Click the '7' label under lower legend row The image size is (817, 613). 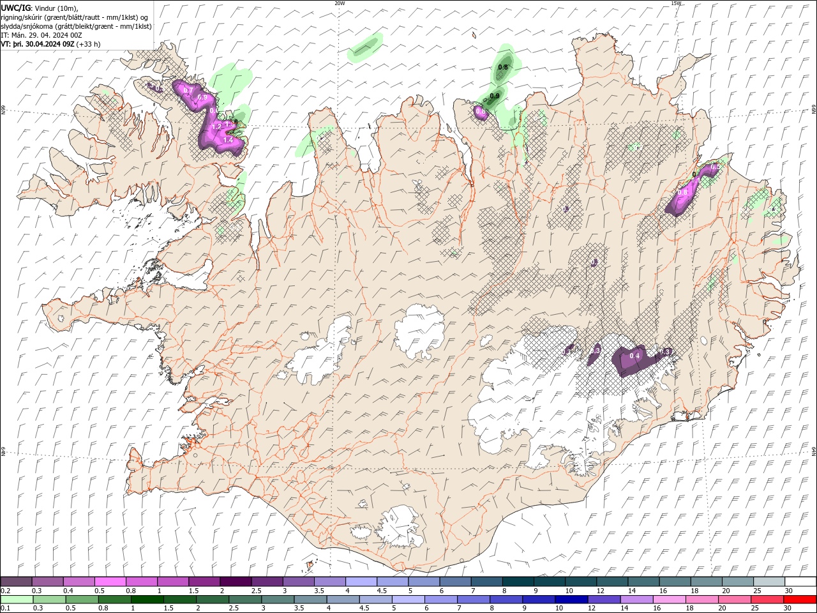(x=458, y=609)
